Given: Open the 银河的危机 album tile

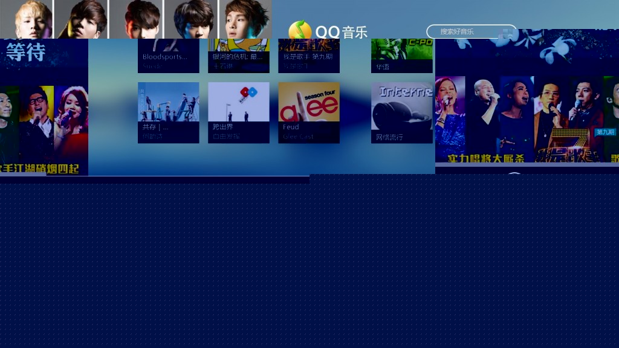Looking at the screenshot, I should coord(238,54).
